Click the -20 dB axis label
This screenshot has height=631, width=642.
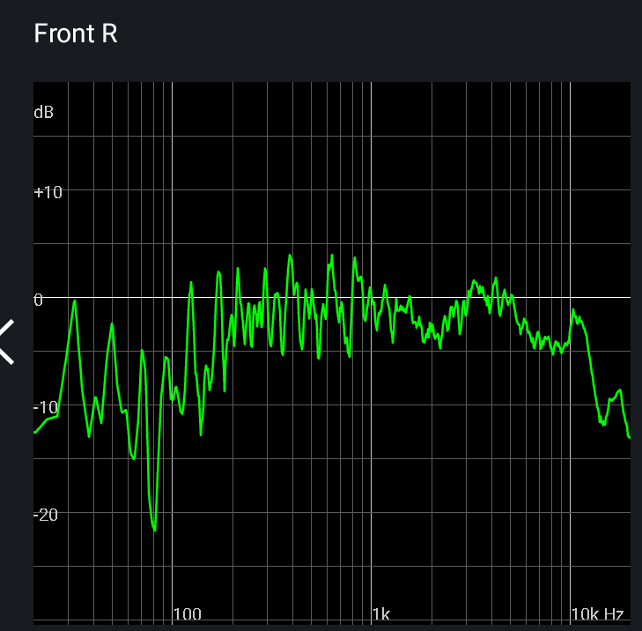(48, 515)
